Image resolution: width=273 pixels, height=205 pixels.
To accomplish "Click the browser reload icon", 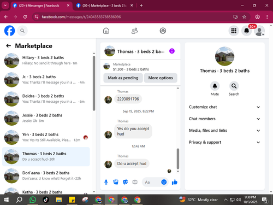I will (25, 17).
